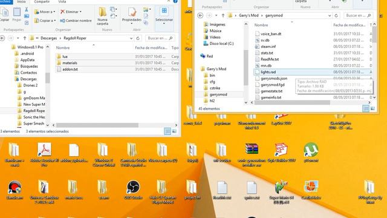The height and width of the screenshot is (218, 387).
Task: Switch Ragdoll Roper window to details view
Action: (x=167, y=131)
